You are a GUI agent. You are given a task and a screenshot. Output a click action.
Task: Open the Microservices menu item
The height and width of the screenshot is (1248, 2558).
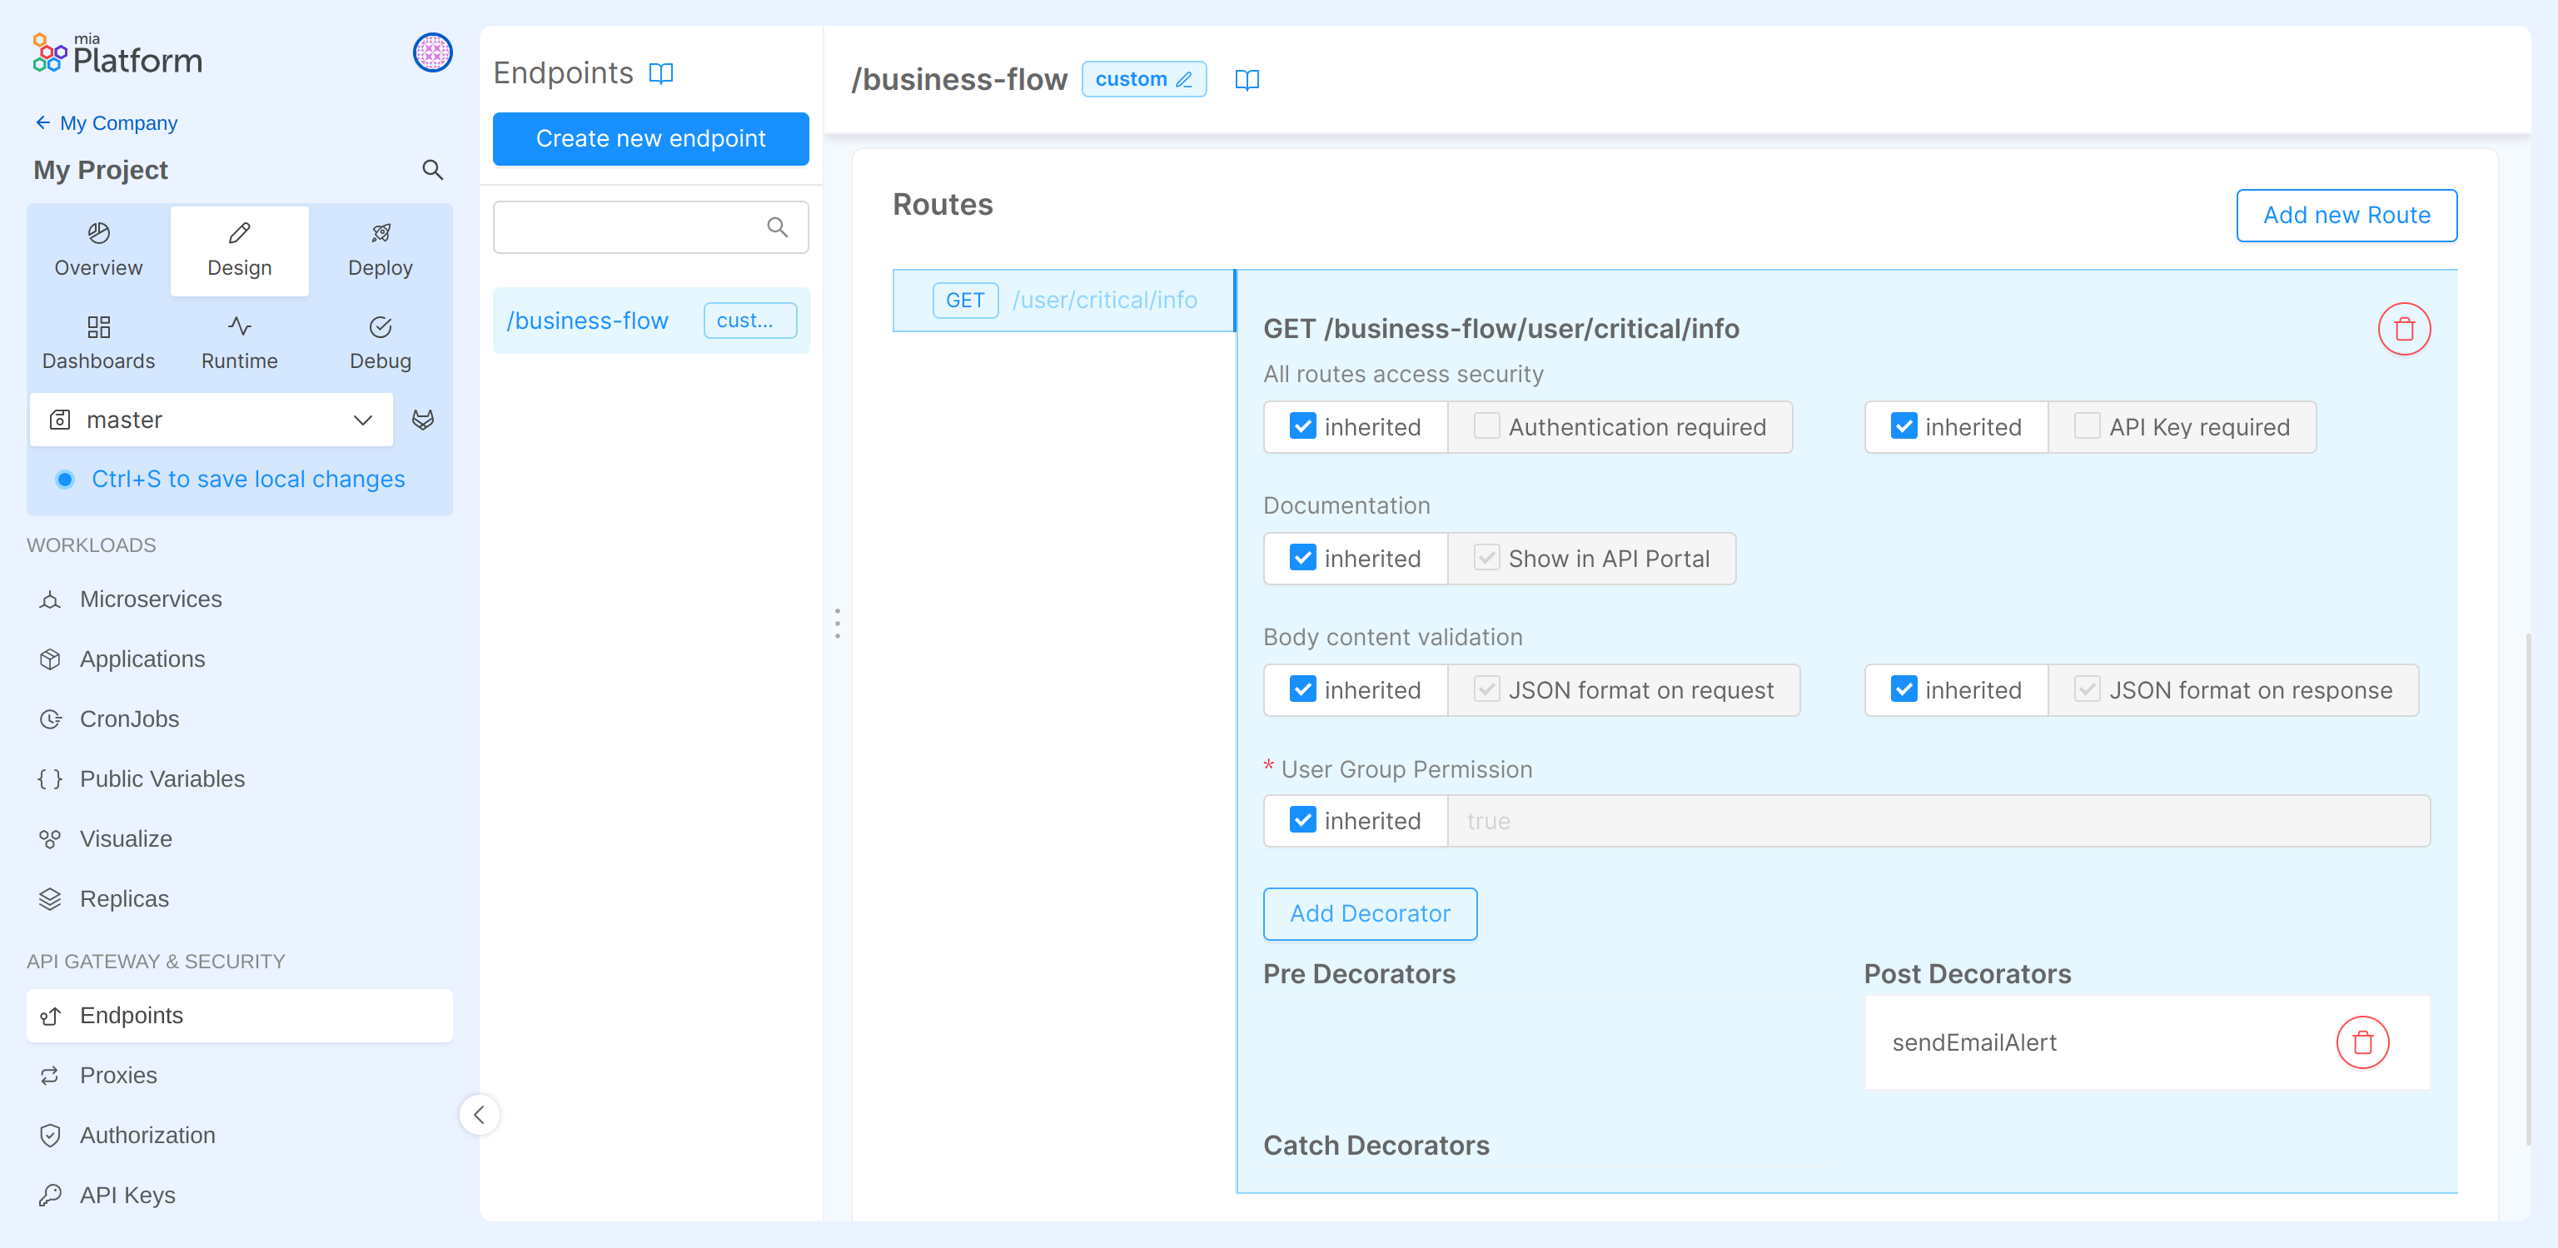(x=150, y=599)
